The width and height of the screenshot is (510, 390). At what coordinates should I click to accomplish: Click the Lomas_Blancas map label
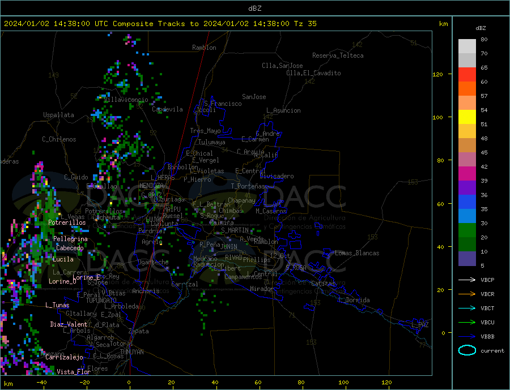point(357,253)
